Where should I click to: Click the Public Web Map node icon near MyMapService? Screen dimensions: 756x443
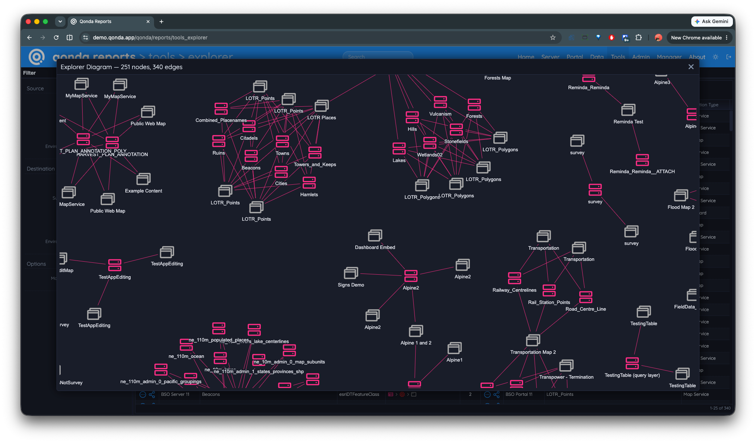point(148,112)
